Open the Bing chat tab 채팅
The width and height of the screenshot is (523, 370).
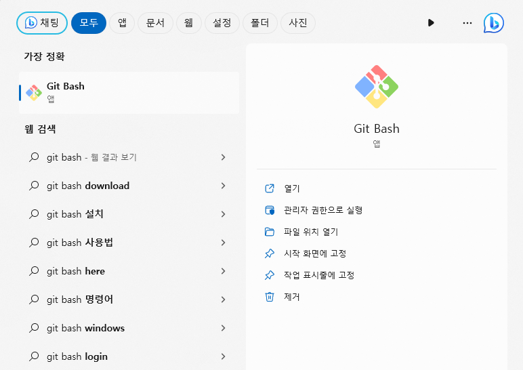(x=42, y=23)
